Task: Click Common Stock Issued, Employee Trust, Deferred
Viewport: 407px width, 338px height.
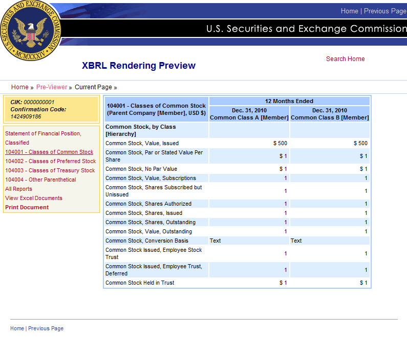Action: (154, 270)
